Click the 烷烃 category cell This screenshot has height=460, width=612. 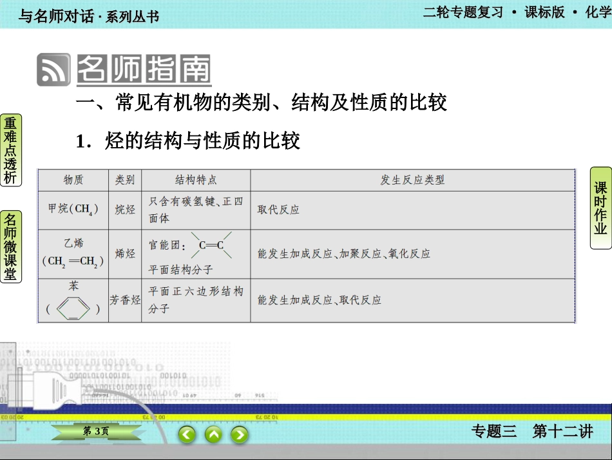pyautogui.click(x=125, y=210)
